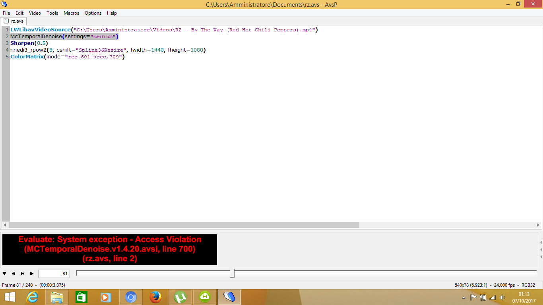Click the LWLibavVideoSource function name
The width and height of the screenshot is (543, 305).
41,30
